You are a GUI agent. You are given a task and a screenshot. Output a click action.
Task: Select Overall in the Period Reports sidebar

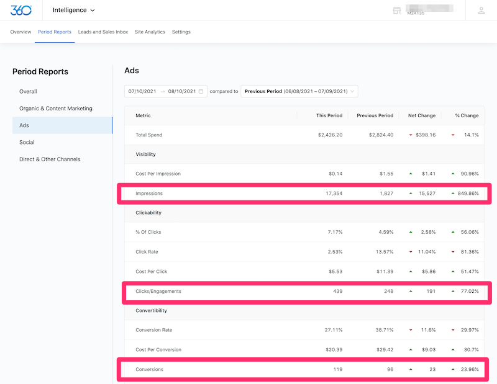[x=28, y=91]
